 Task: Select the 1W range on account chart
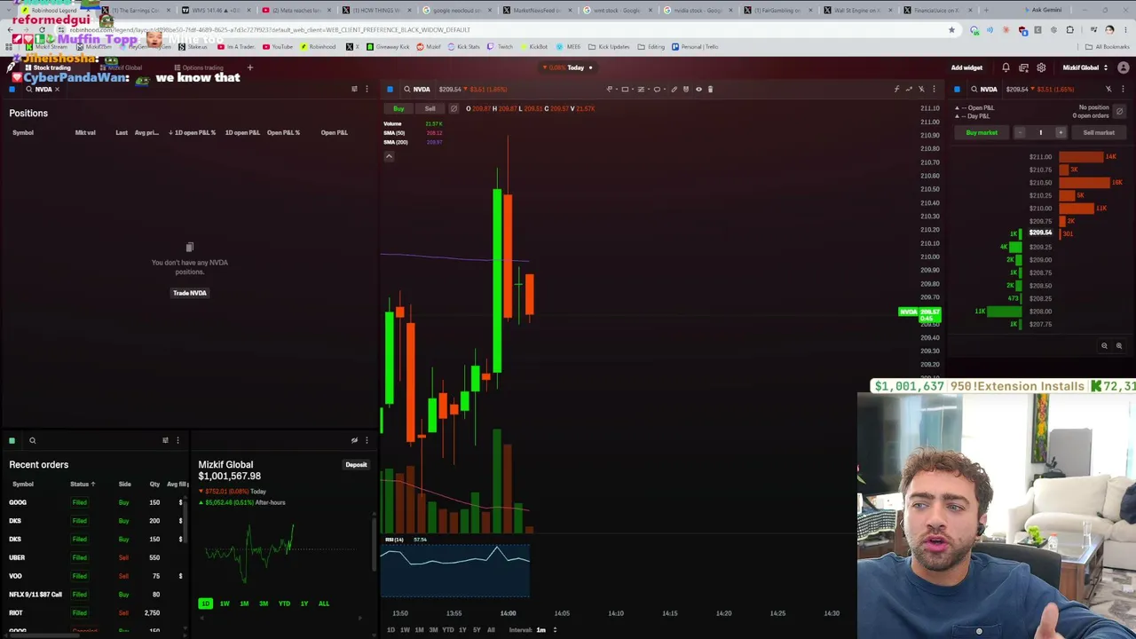225,603
